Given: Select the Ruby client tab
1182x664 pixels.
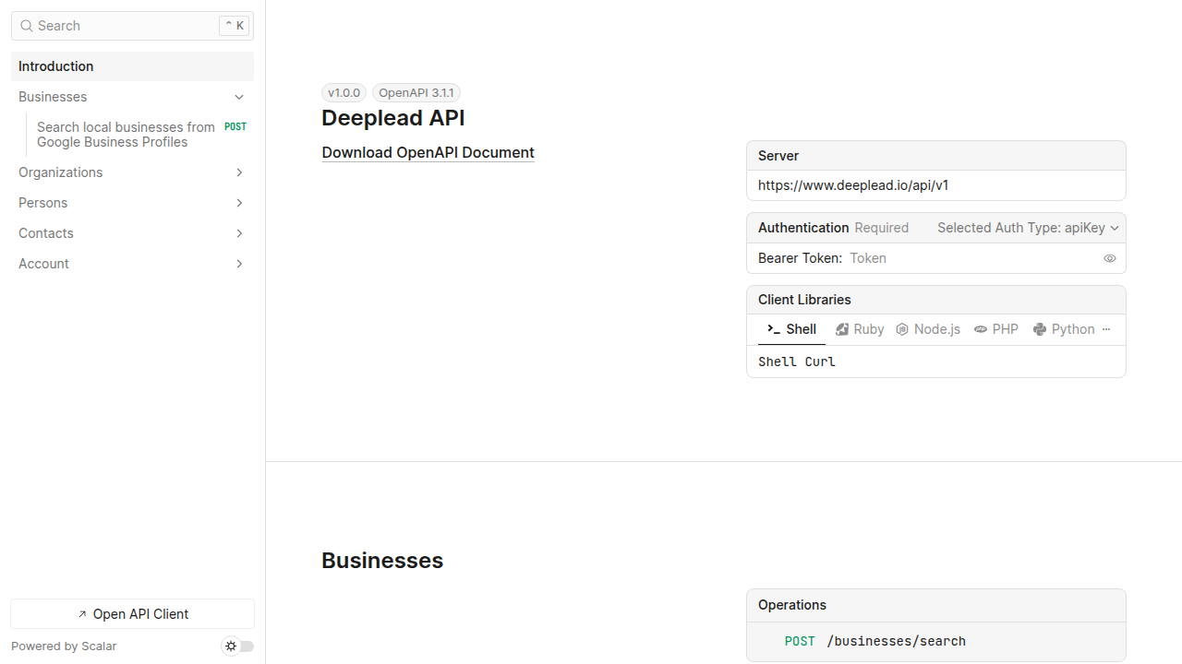Looking at the screenshot, I should (x=860, y=329).
